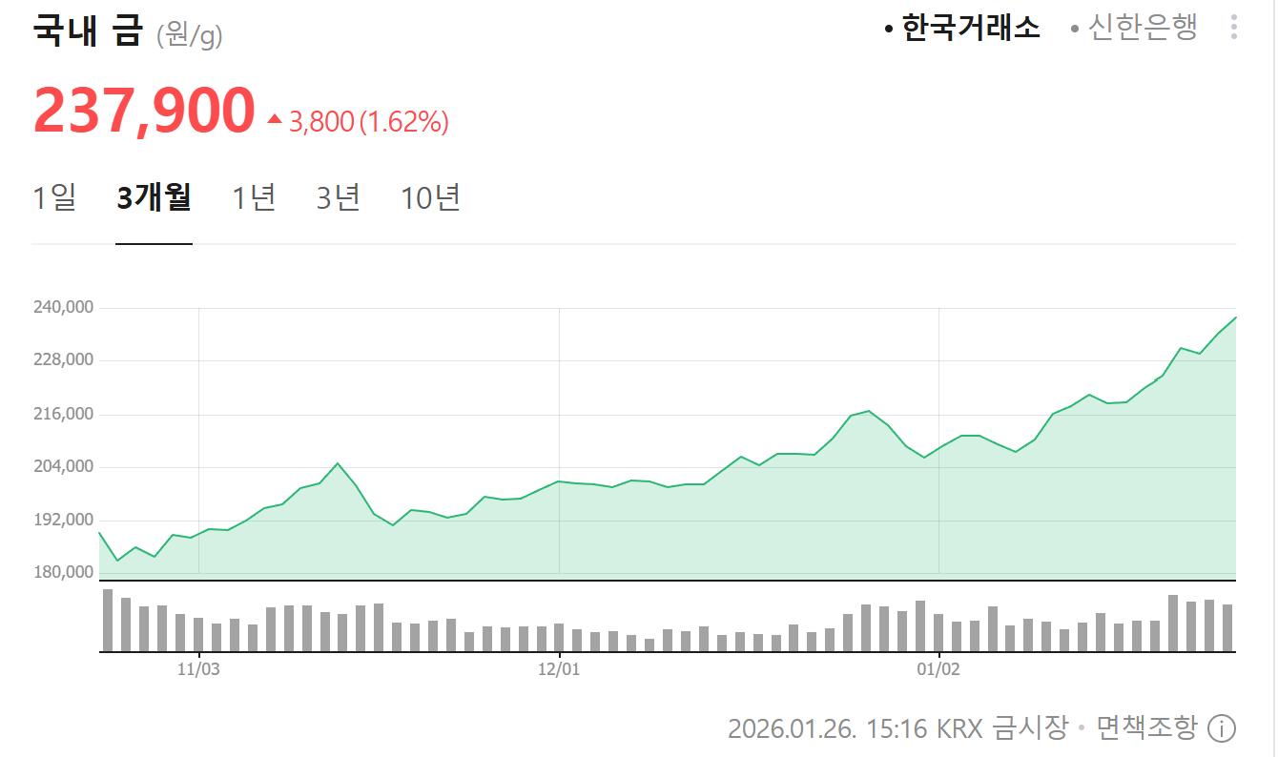Screen dimensions: 1278x757
Task: Click the 12/01 date marker on axis
Action: [559, 669]
